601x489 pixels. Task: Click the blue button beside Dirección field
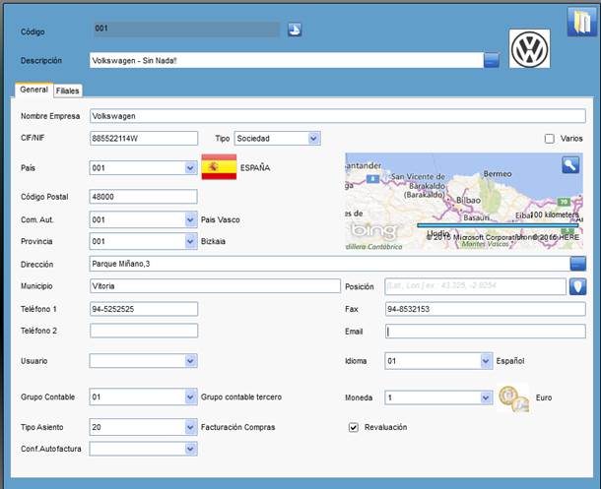pyautogui.click(x=577, y=264)
